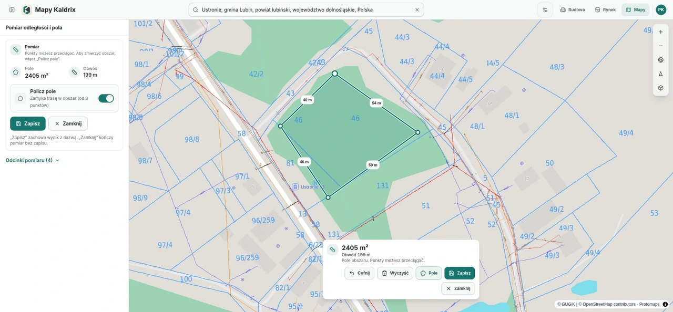Toggle the sidebar panel icon
The height and width of the screenshot is (312, 673).
point(12,9)
